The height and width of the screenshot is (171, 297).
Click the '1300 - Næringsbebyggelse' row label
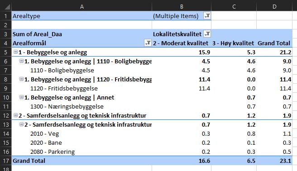click(x=67, y=106)
